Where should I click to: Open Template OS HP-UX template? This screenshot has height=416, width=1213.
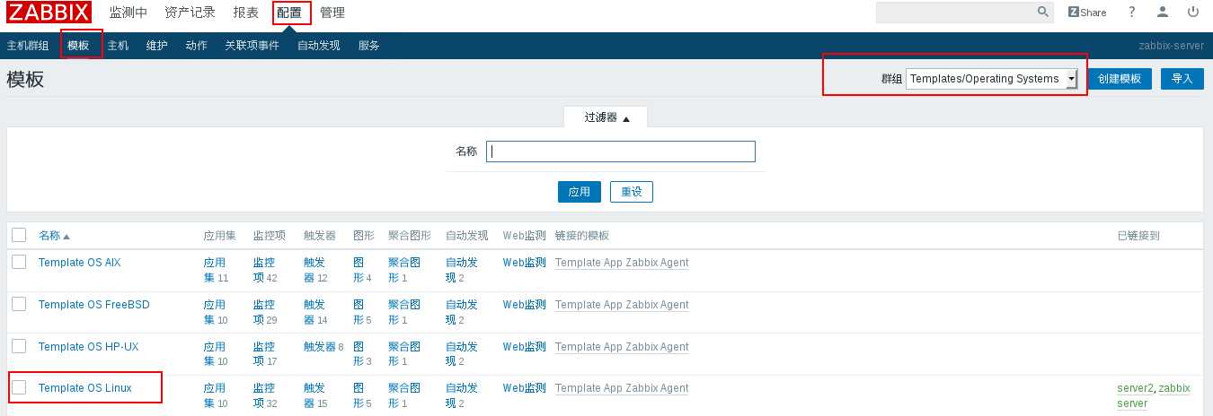coord(88,347)
